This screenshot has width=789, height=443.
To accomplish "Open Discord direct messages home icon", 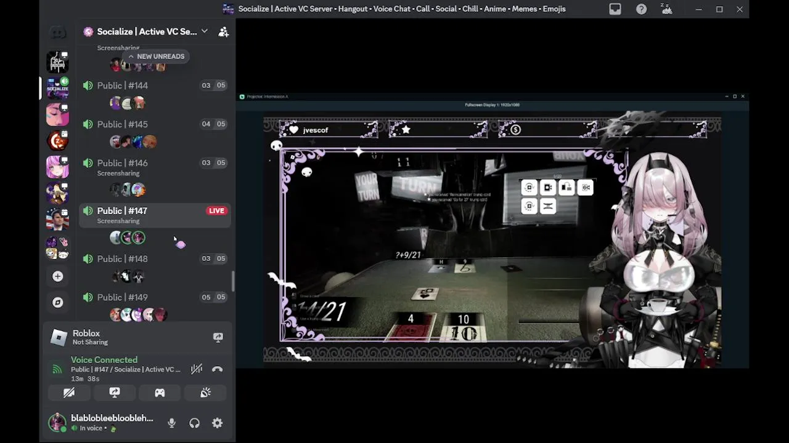I will [x=57, y=32].
